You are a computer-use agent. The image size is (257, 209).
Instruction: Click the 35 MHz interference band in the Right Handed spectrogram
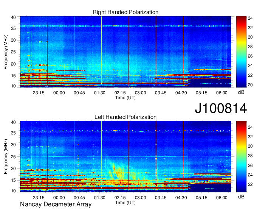125,26
